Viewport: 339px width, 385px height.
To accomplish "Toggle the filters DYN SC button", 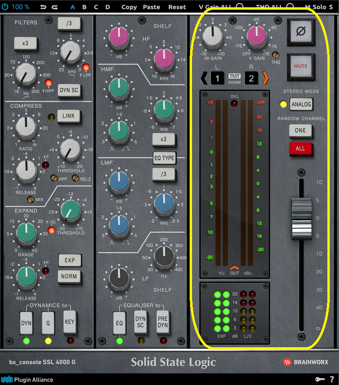I will point(69,90).
